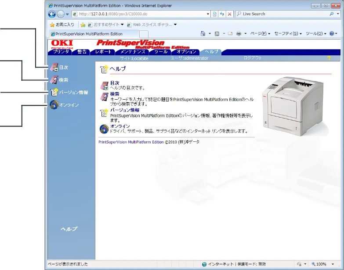Open おすすめサイト suggested sites link

[x=106, y=25]
